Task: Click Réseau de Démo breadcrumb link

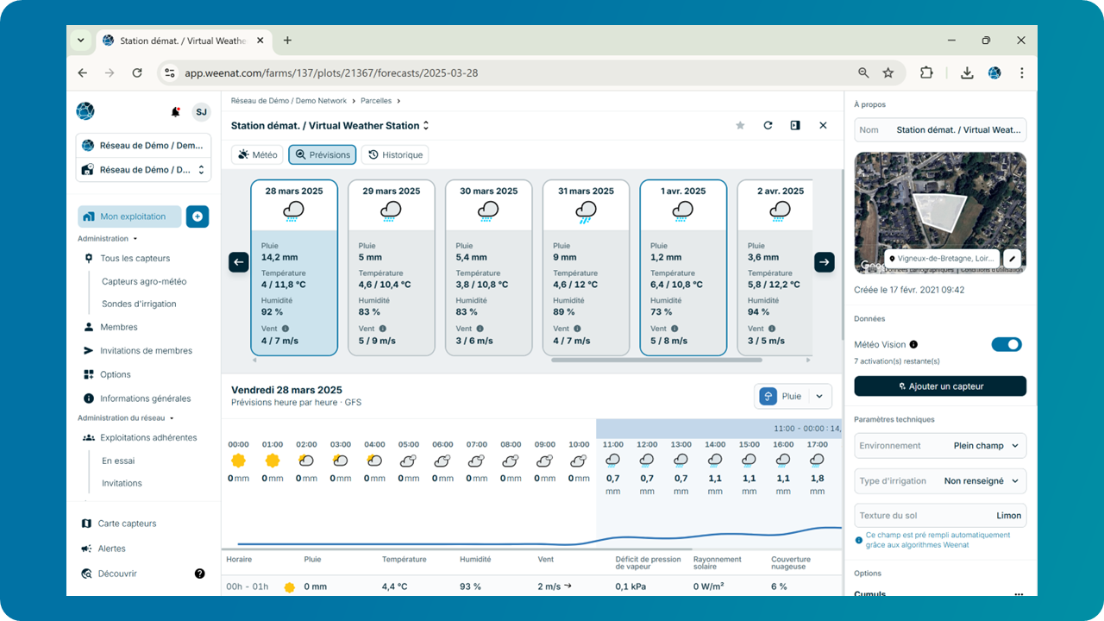Action: tap(289, 101)
